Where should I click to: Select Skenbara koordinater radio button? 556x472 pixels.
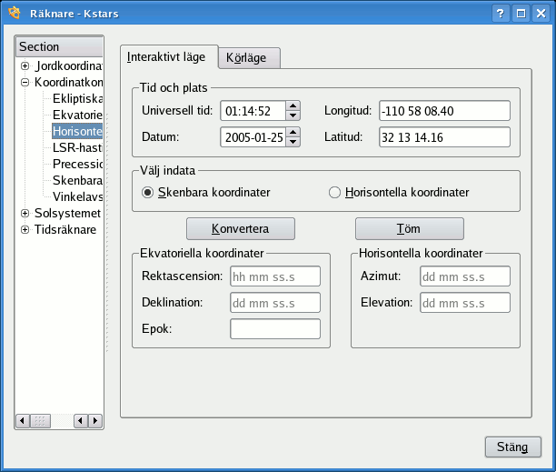147,193
